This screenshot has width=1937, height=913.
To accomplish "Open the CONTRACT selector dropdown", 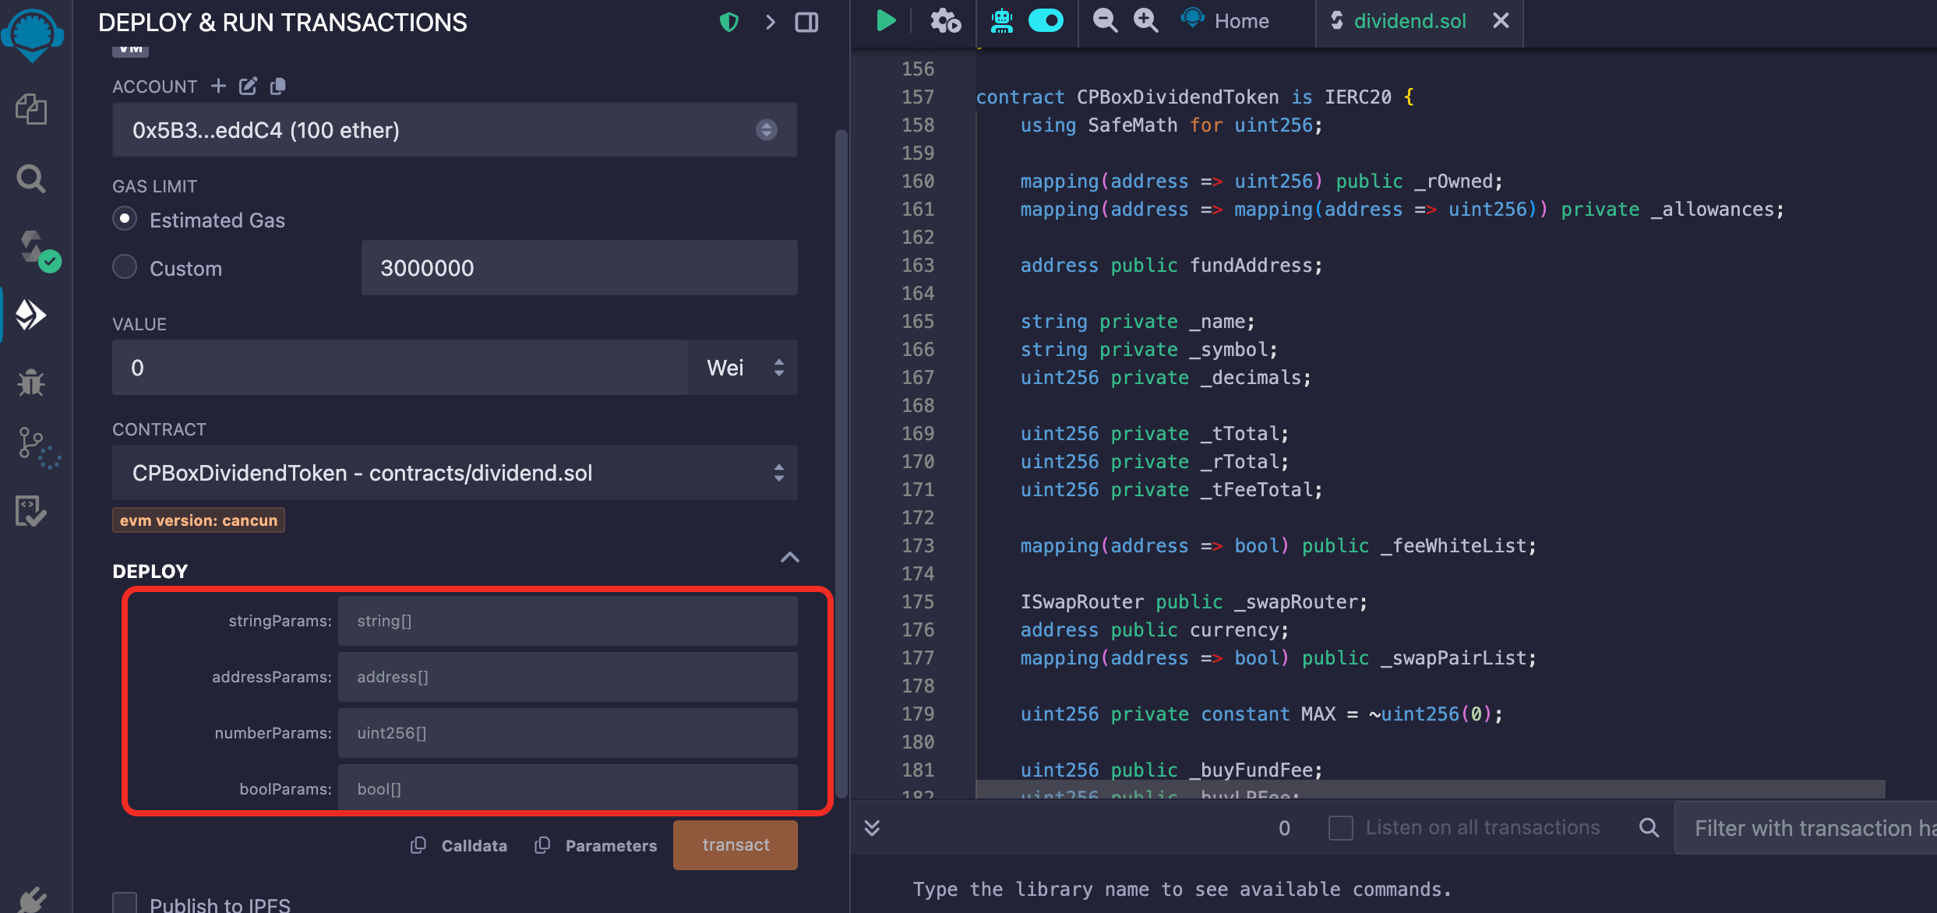I will 455,473.
